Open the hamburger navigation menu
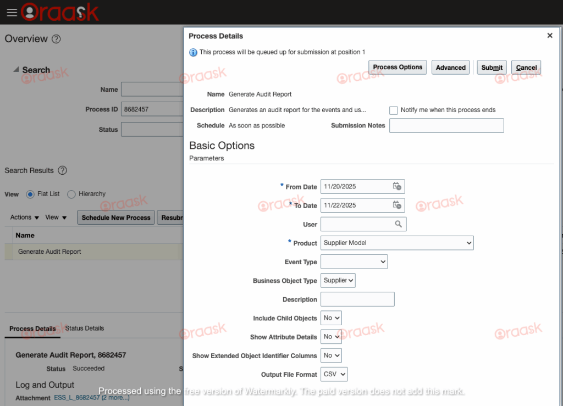This screenshot has height=406, width=563. pos(12,13)
